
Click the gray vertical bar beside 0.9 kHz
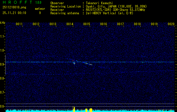click(5, 65)
